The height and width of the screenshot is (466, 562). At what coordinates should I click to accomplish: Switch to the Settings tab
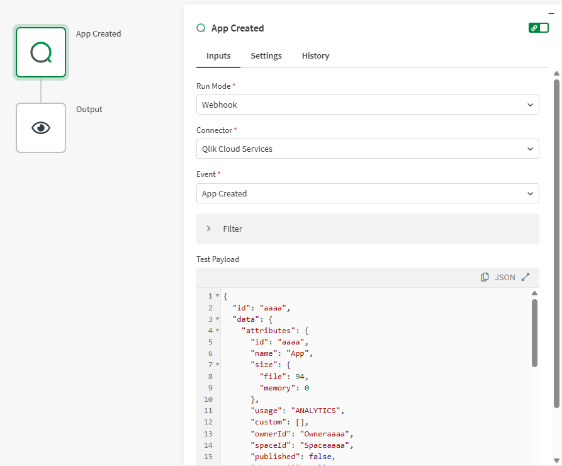pos(266,56)
